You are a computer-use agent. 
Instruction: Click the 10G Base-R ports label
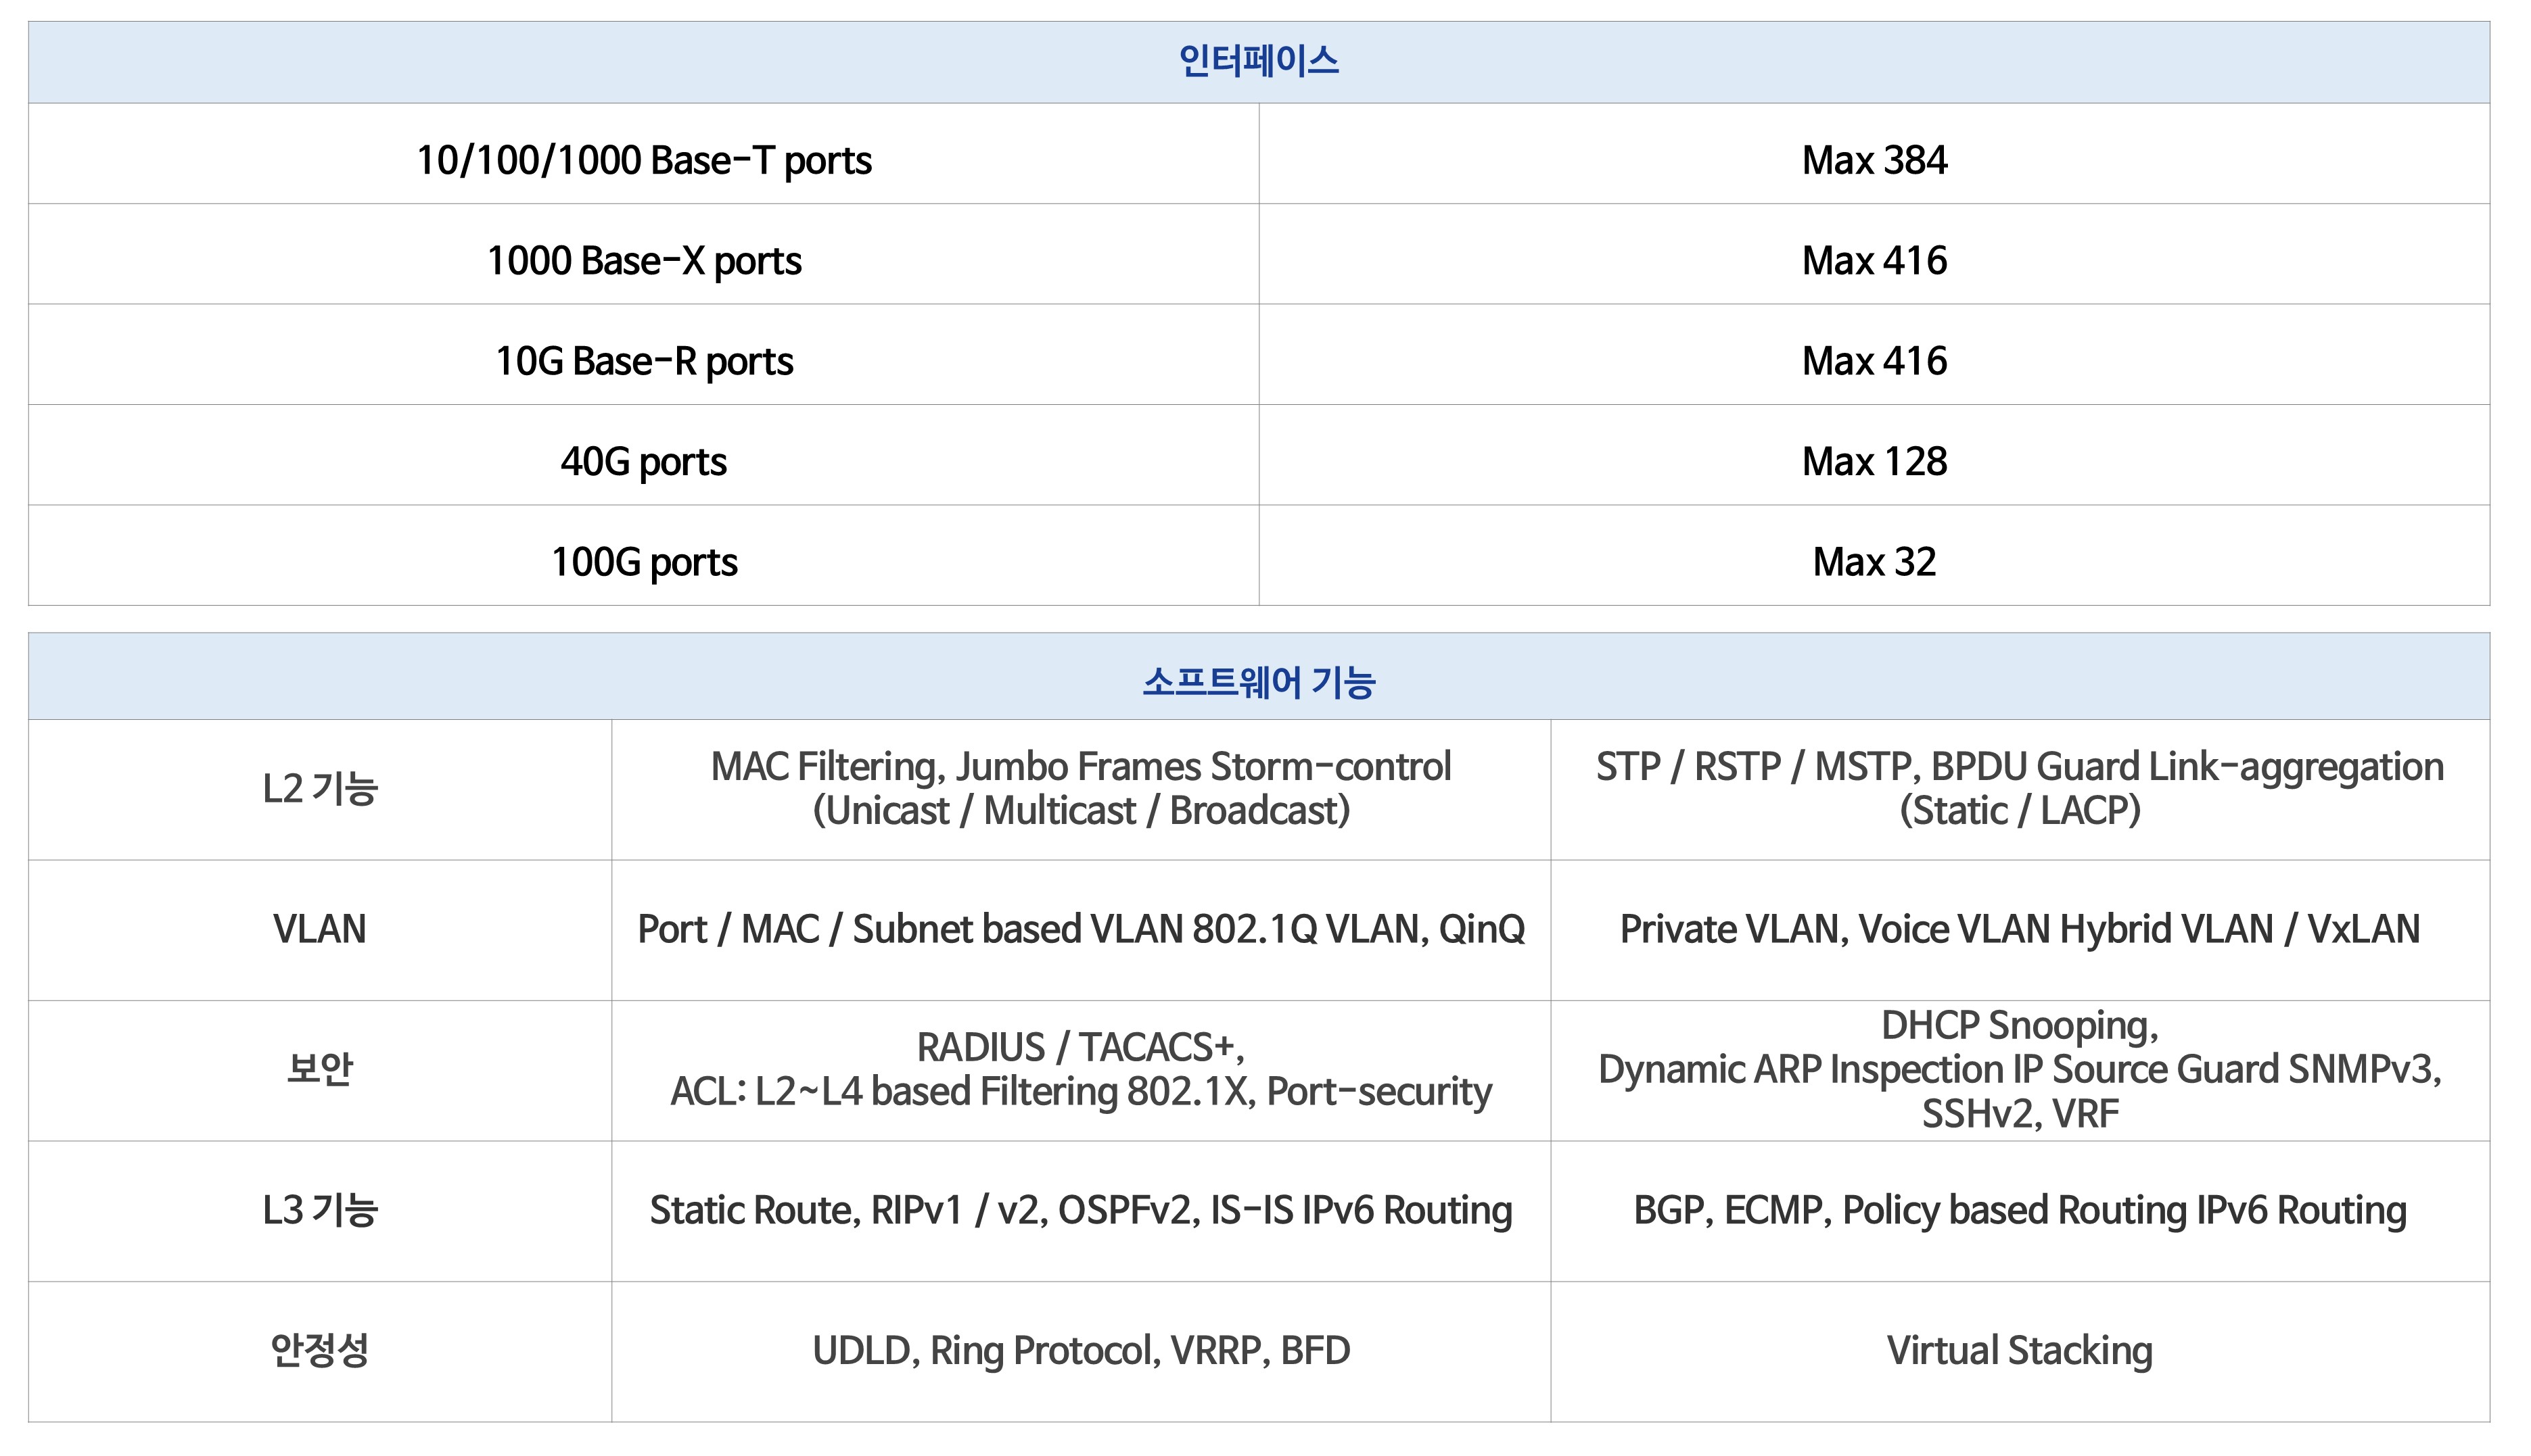coord(643,361)
